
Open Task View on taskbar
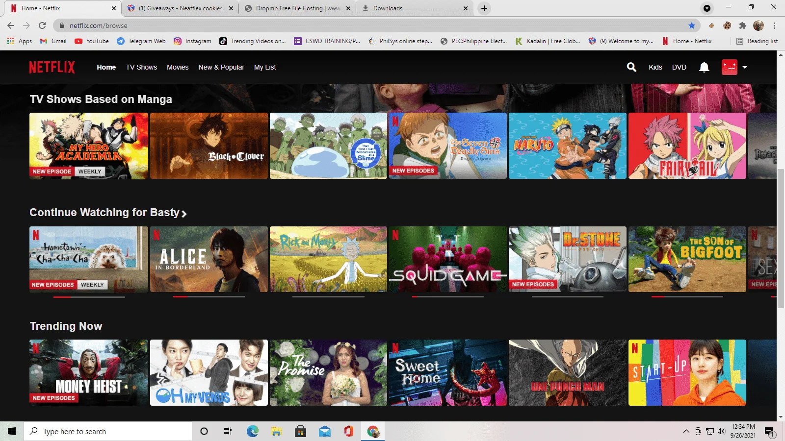[x=228, y=431]
